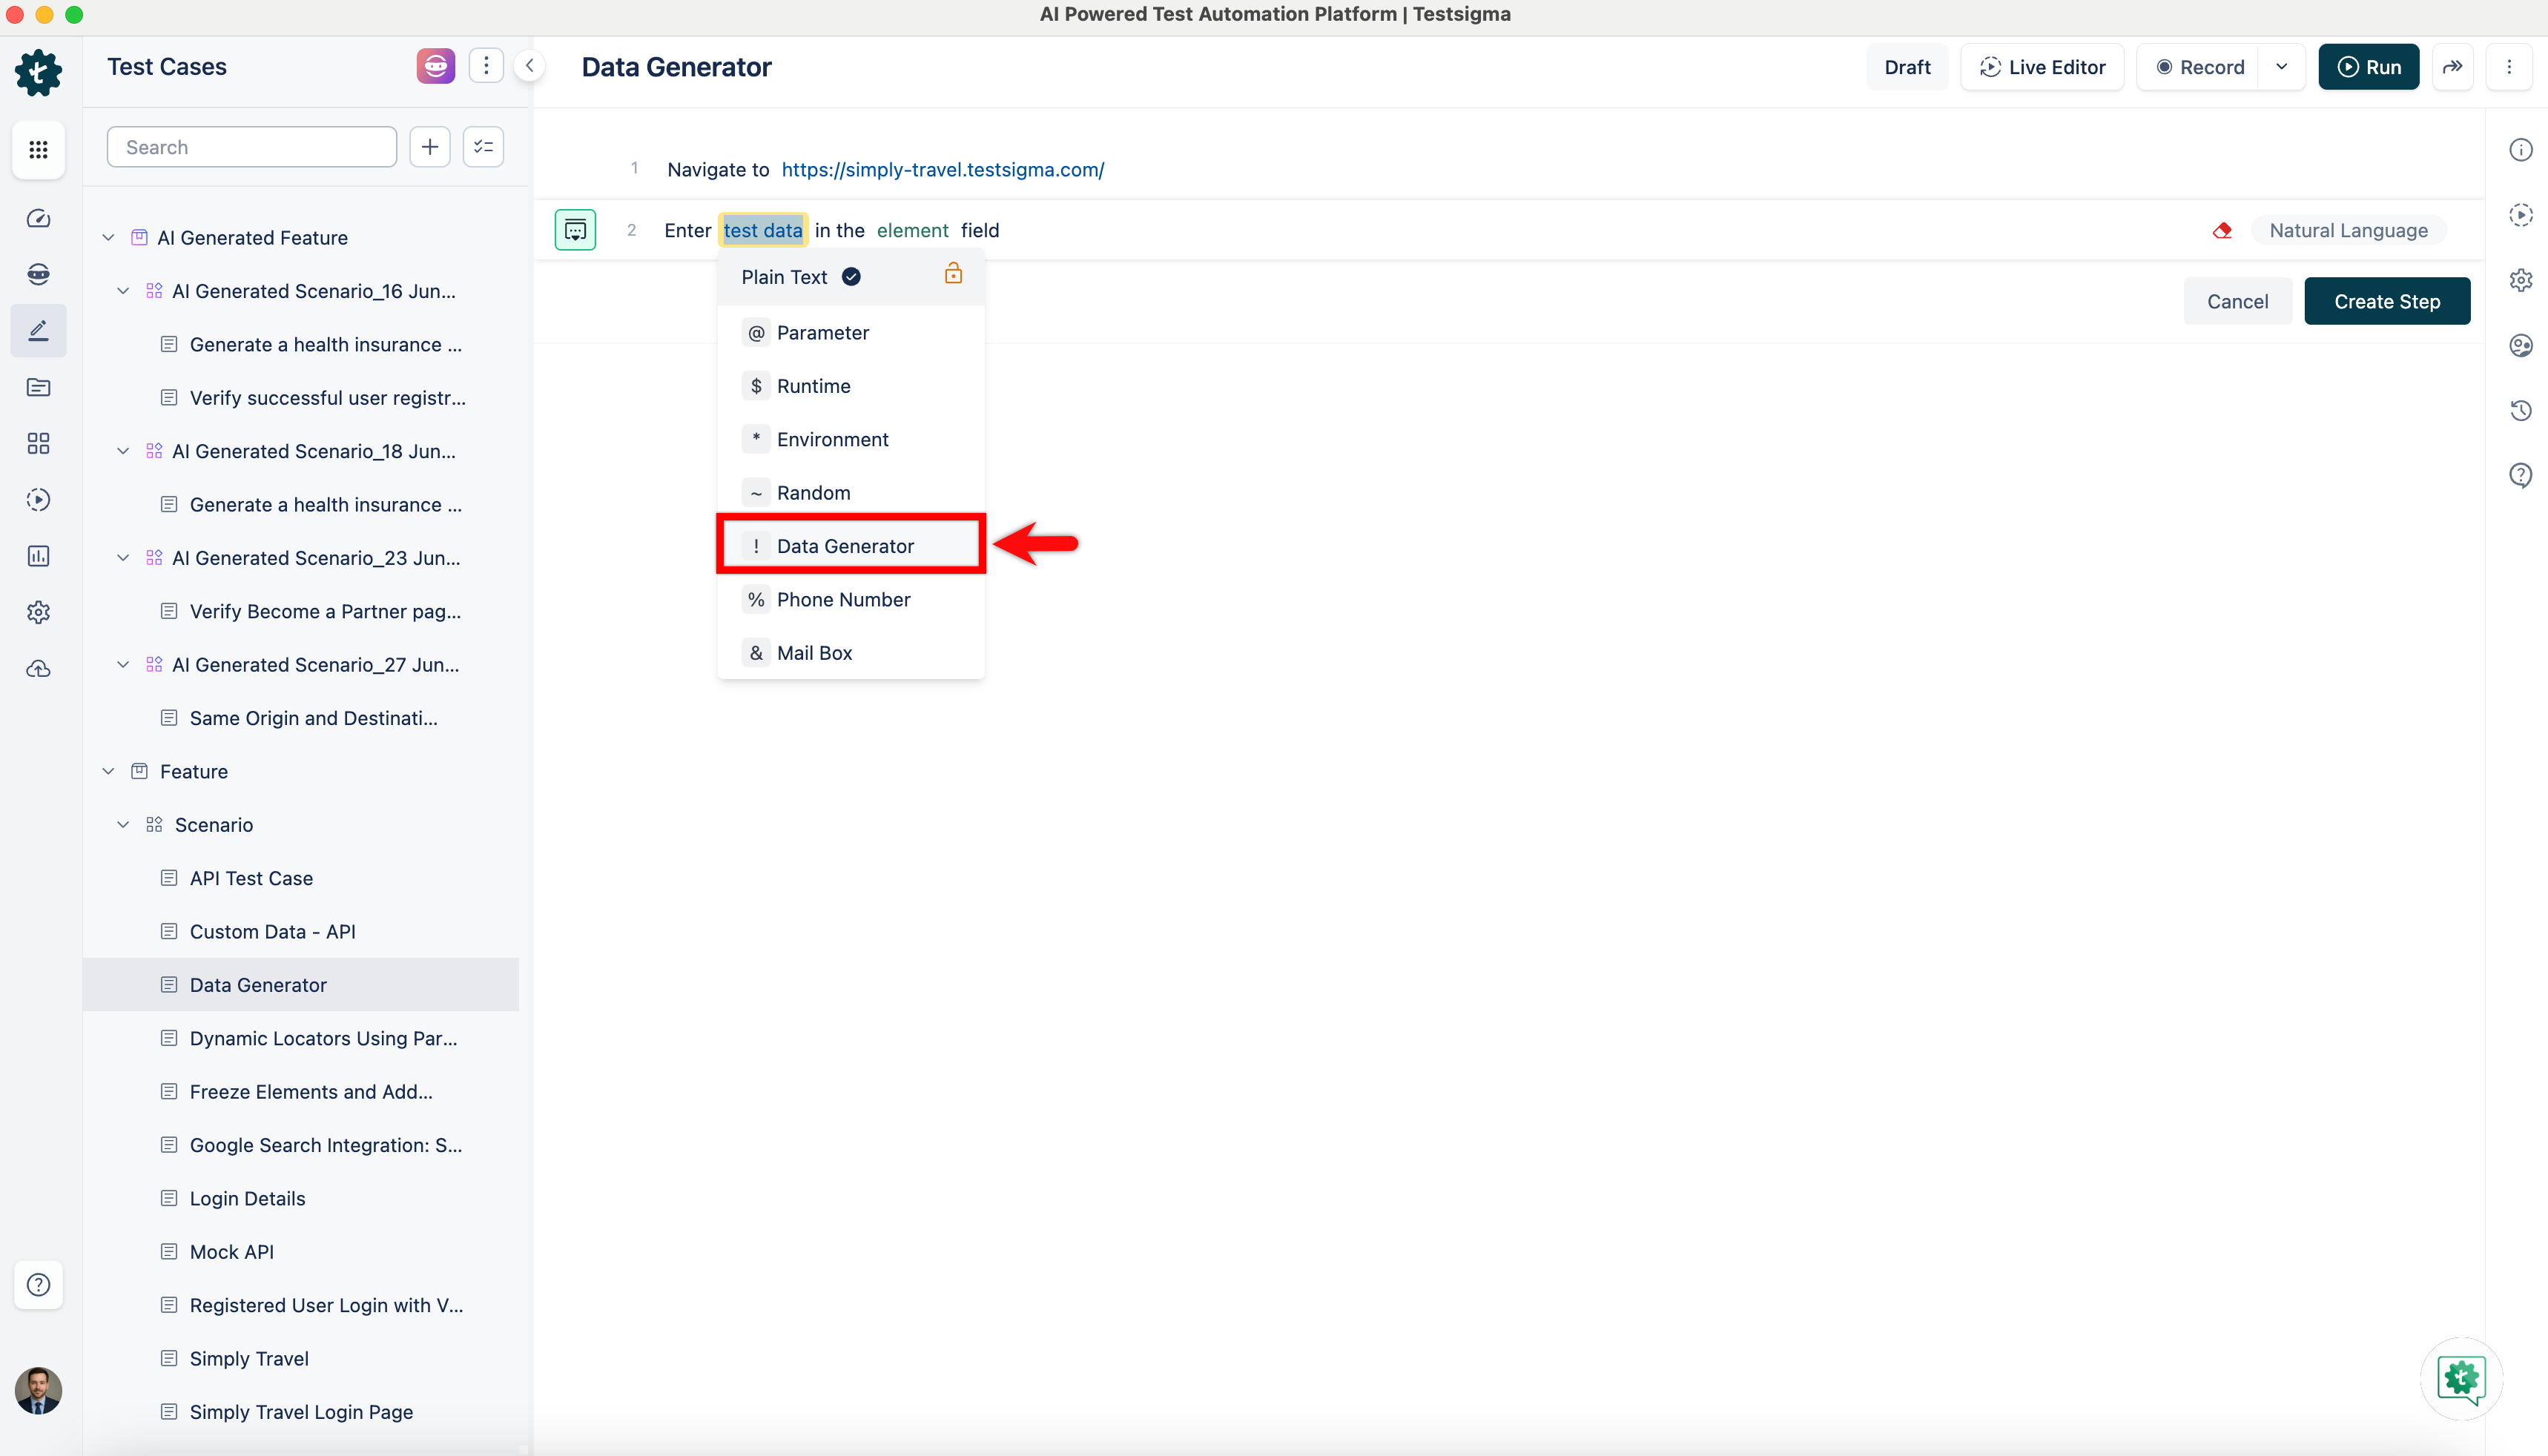
Task: Open the run history clock icon in right sidebar
Action: 2520,410
